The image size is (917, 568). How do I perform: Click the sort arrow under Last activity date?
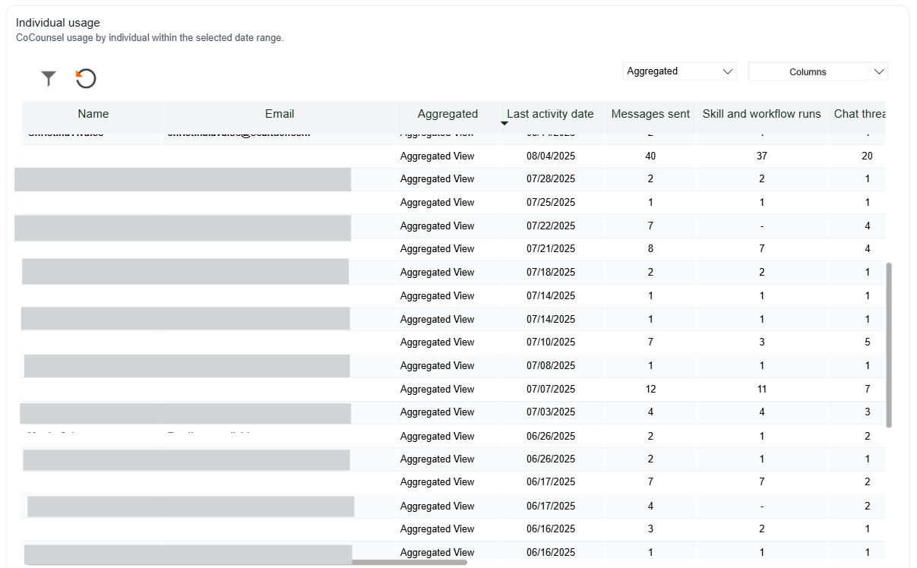pos(504,123)
